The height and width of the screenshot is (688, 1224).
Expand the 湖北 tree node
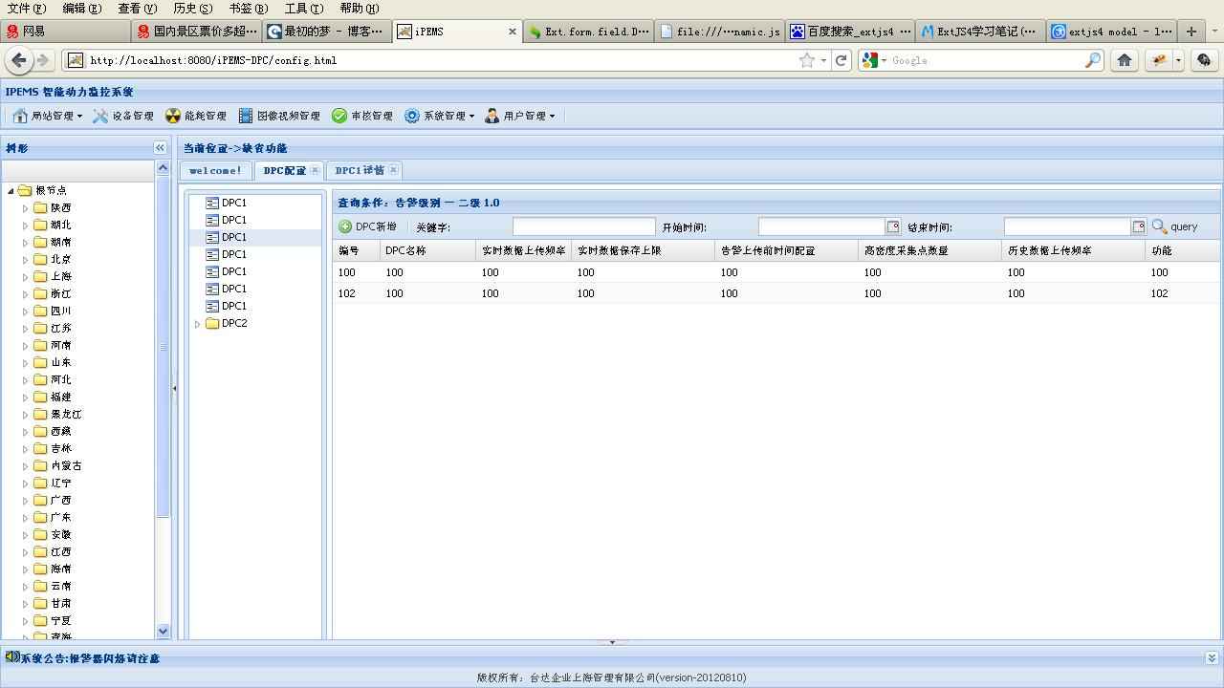coord(26,225)
